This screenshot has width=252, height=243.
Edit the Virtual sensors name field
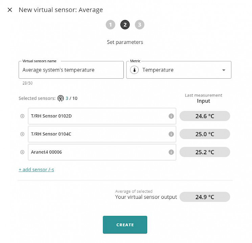(x=71, y=70)
